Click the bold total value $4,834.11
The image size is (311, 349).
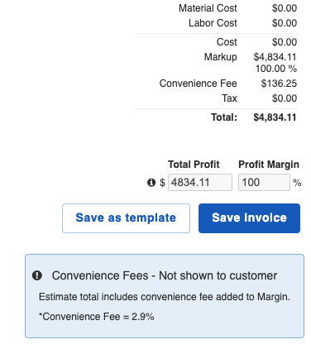point(275,117)
